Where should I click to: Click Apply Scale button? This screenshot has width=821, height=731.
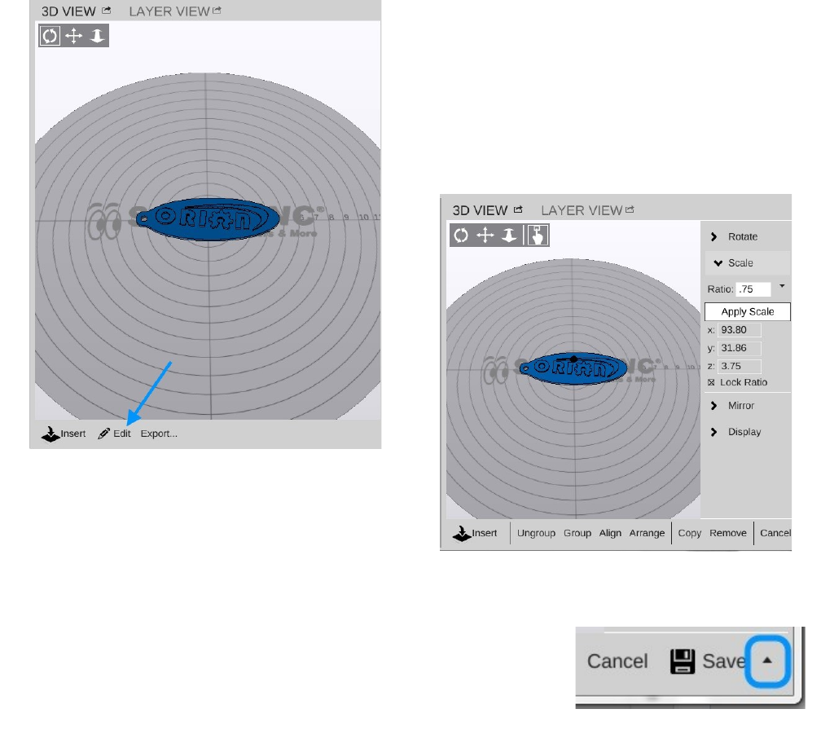(747, 312)
